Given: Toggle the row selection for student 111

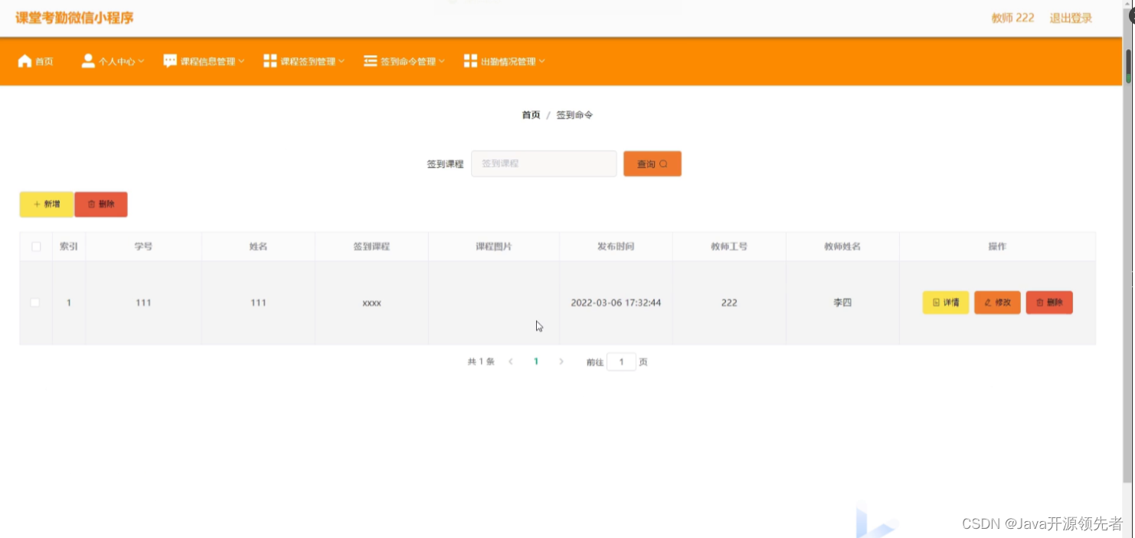Looking at the screenshot, I should [35, 302].
